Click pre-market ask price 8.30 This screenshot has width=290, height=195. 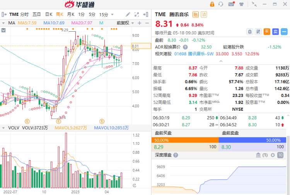[x=226, y=147]
